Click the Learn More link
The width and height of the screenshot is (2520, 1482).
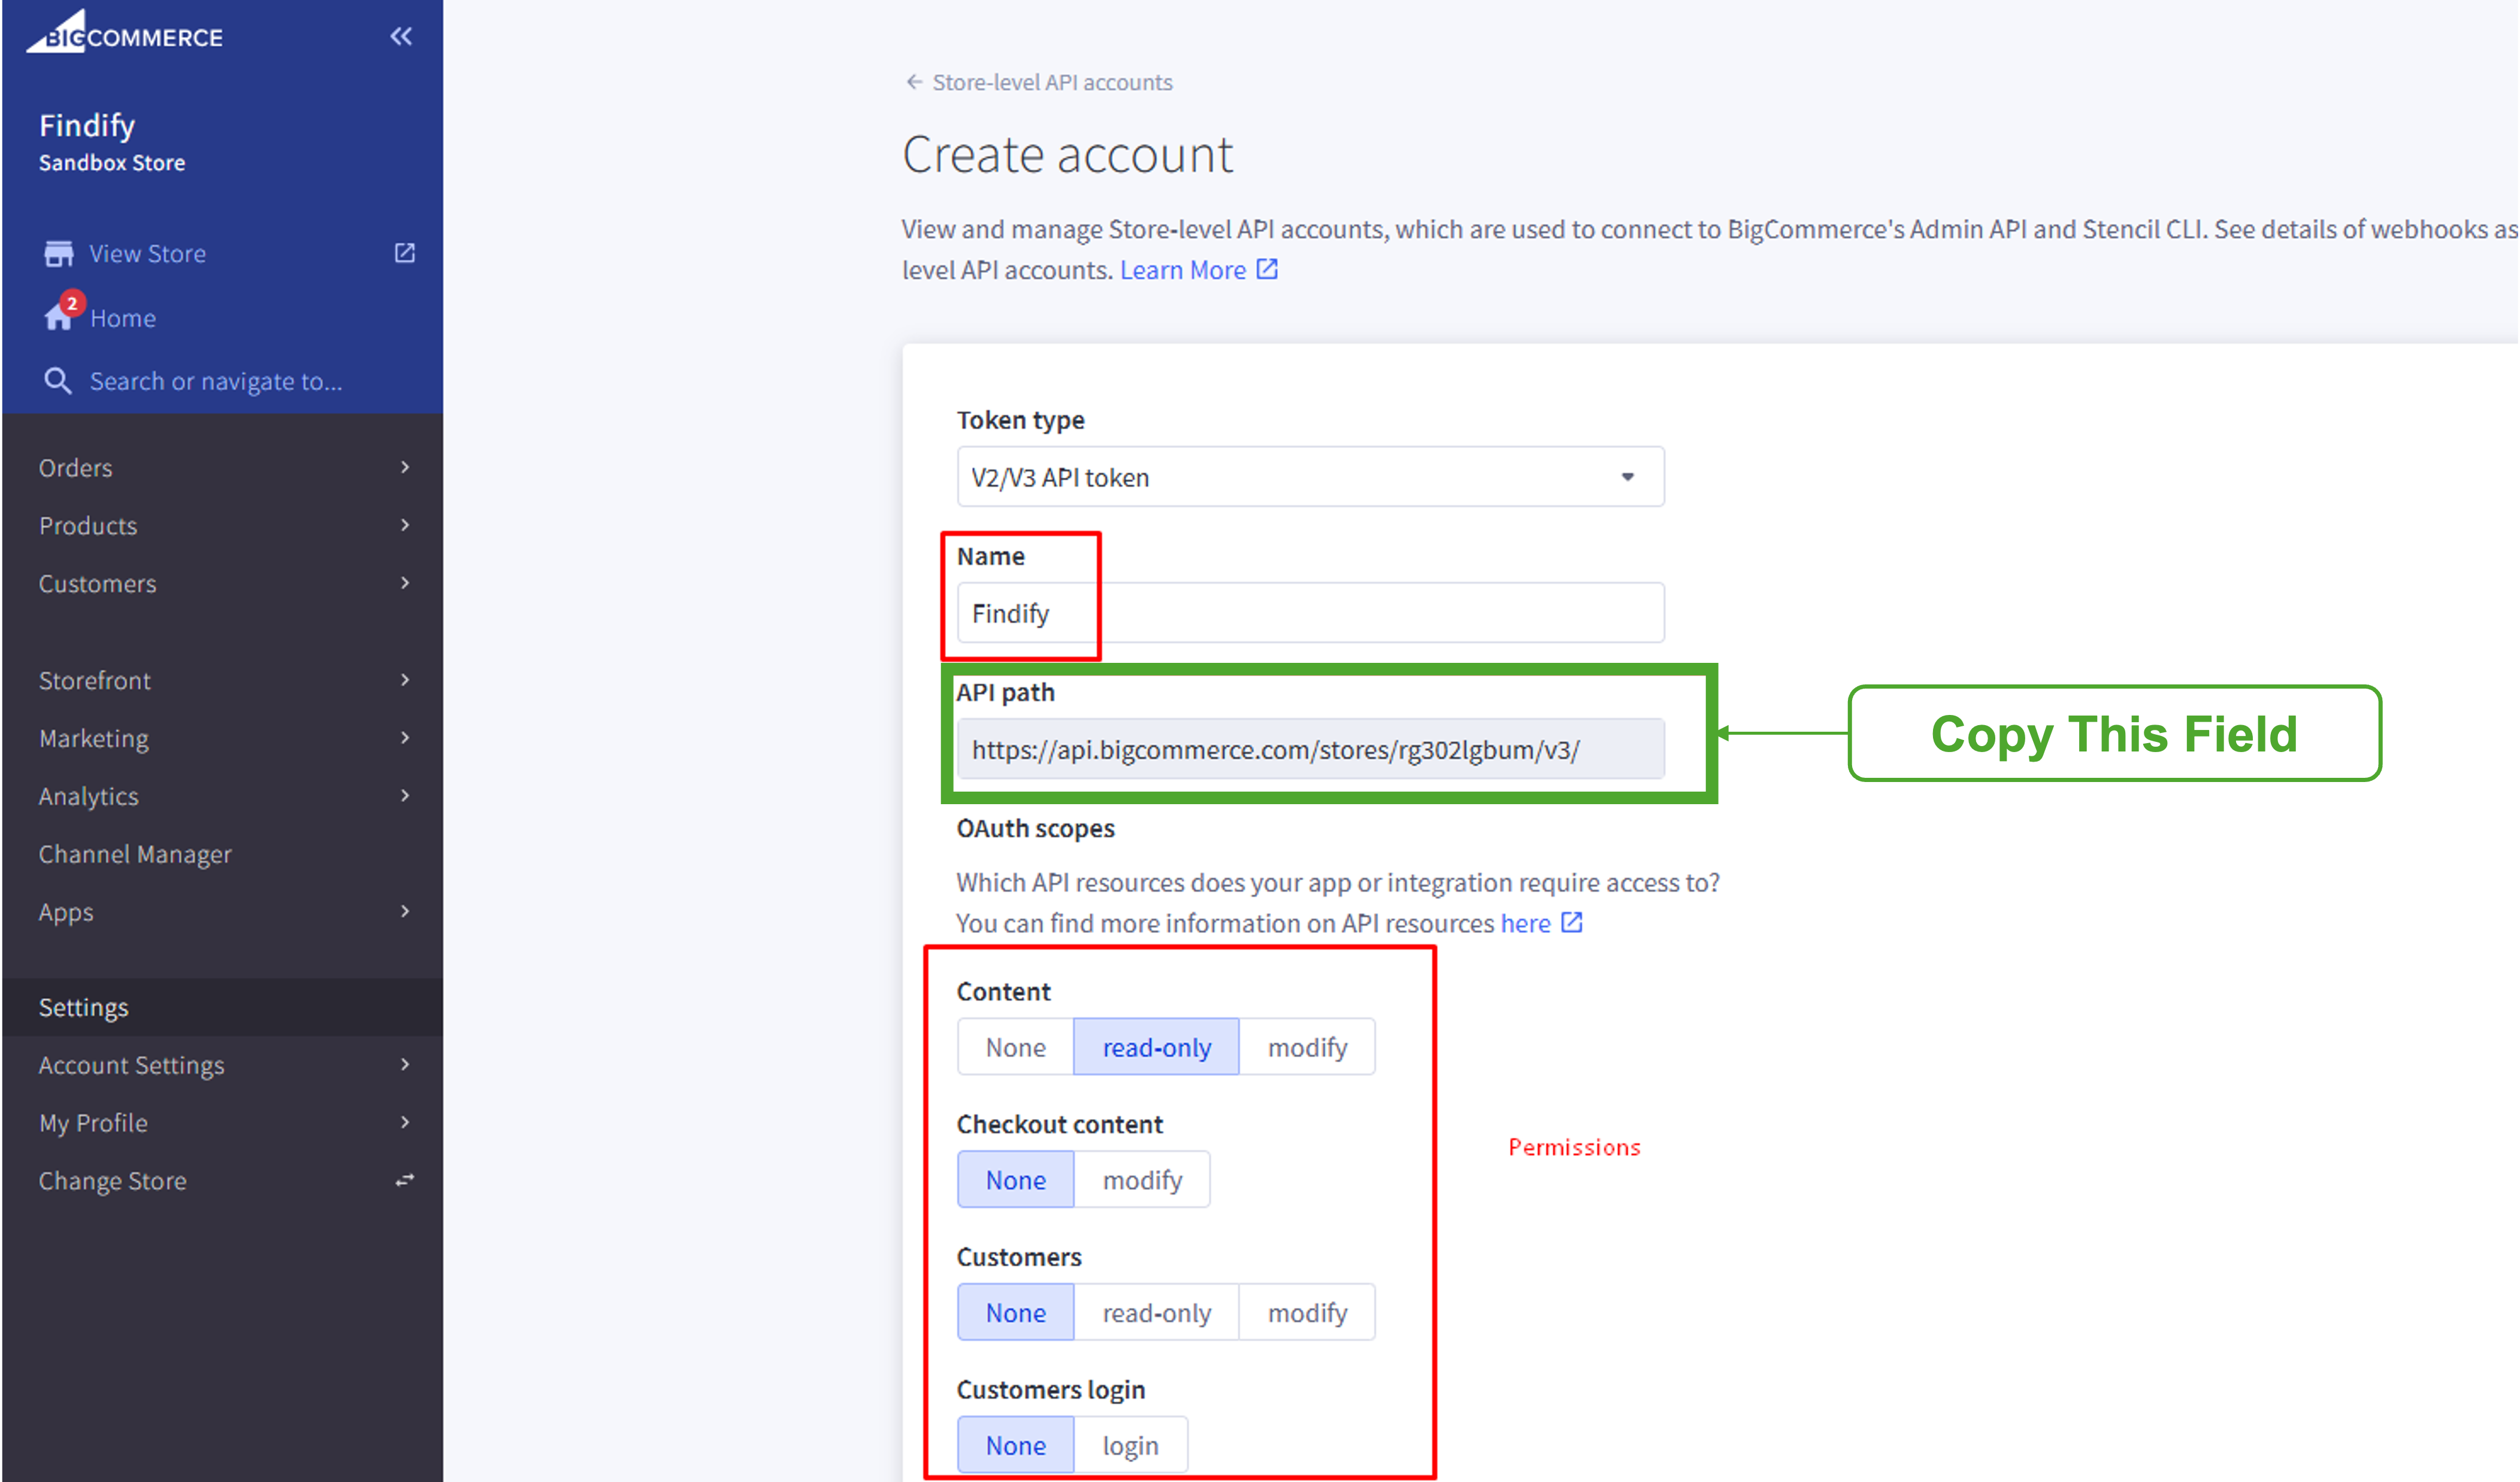[x=1182, y=270]
